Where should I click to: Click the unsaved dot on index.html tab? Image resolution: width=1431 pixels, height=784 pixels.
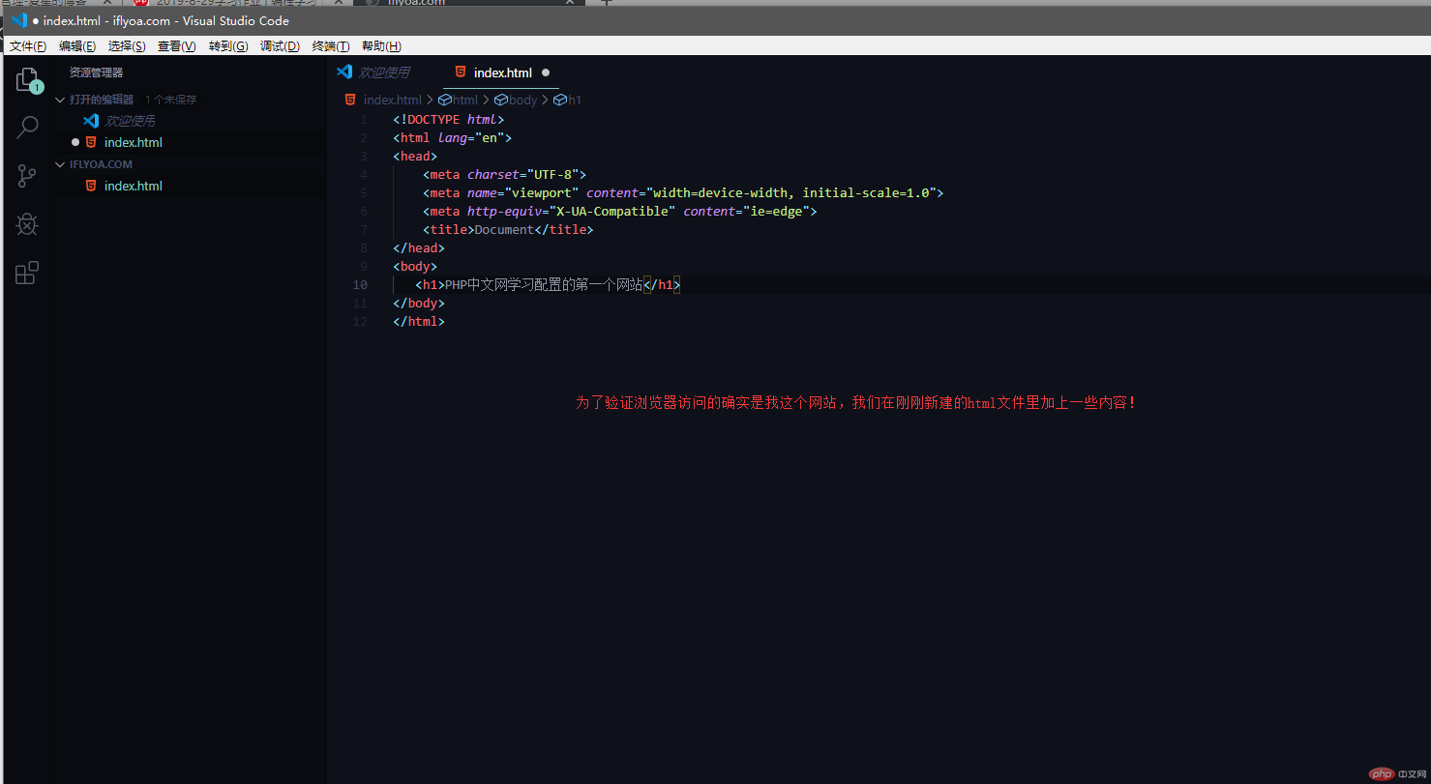[546, 73]
